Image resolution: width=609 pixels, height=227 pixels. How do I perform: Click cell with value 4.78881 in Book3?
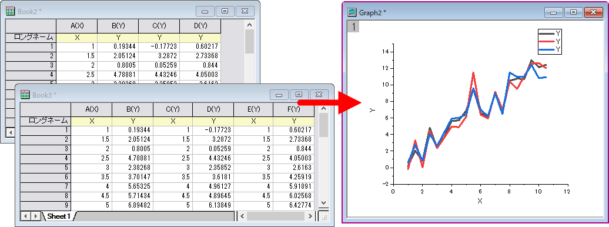click(132, 159)
